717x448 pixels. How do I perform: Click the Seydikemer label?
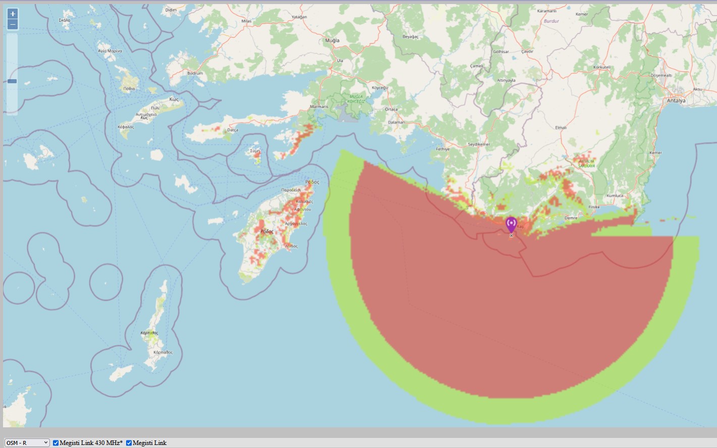point(479,144)
